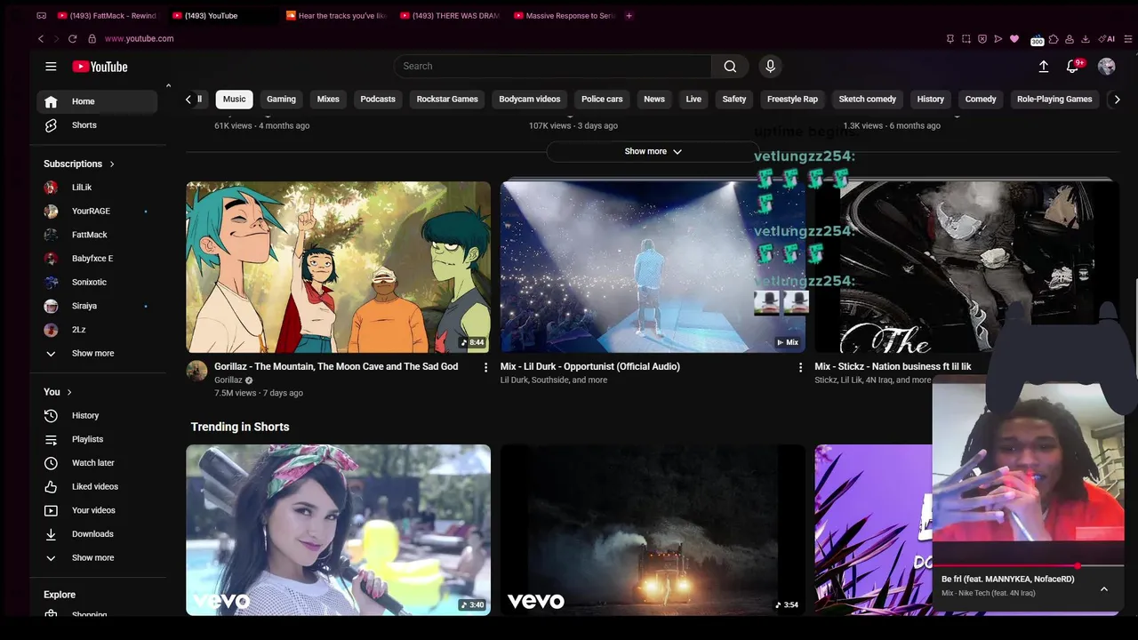Open the account avatar menu
The height and width of the screenshot is (640, 1138).
[1107, 67]
